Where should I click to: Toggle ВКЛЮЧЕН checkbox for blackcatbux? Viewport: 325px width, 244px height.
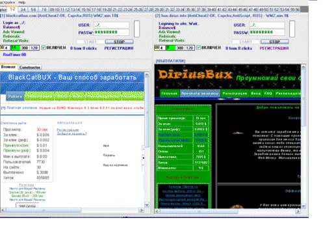click(x=44, y=47)
